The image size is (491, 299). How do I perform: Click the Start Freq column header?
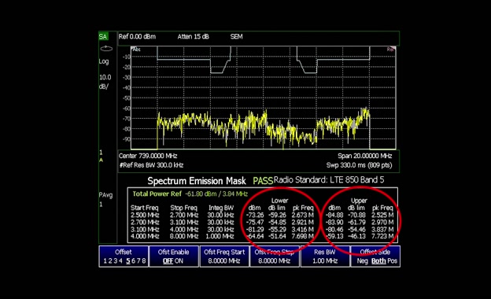pos(144,208)
